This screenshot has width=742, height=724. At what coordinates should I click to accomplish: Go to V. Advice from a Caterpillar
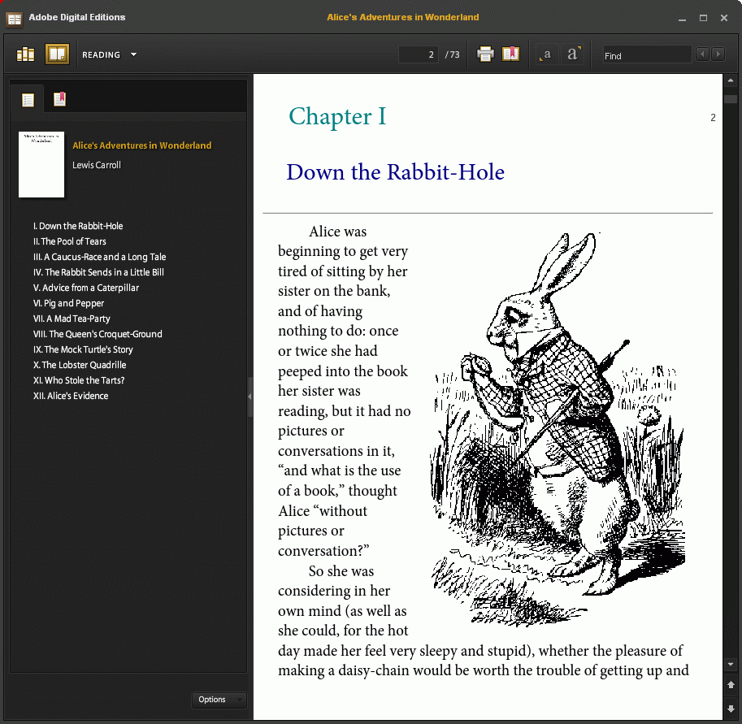(86, 288)
